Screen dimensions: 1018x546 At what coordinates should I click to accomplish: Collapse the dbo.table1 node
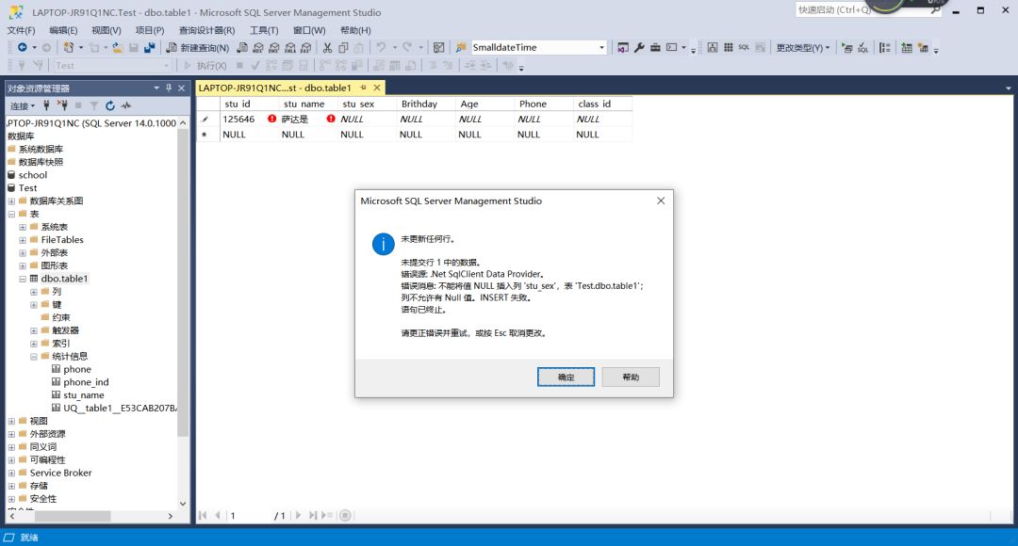point(23,279)
